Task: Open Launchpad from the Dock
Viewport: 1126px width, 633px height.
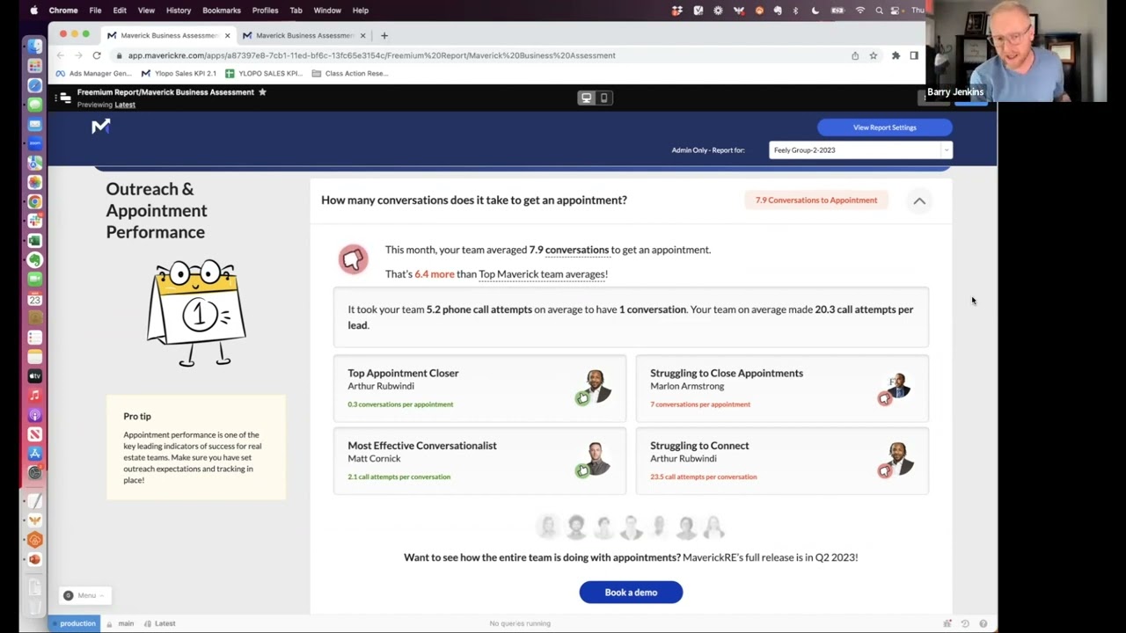Action: pos(34,66)
